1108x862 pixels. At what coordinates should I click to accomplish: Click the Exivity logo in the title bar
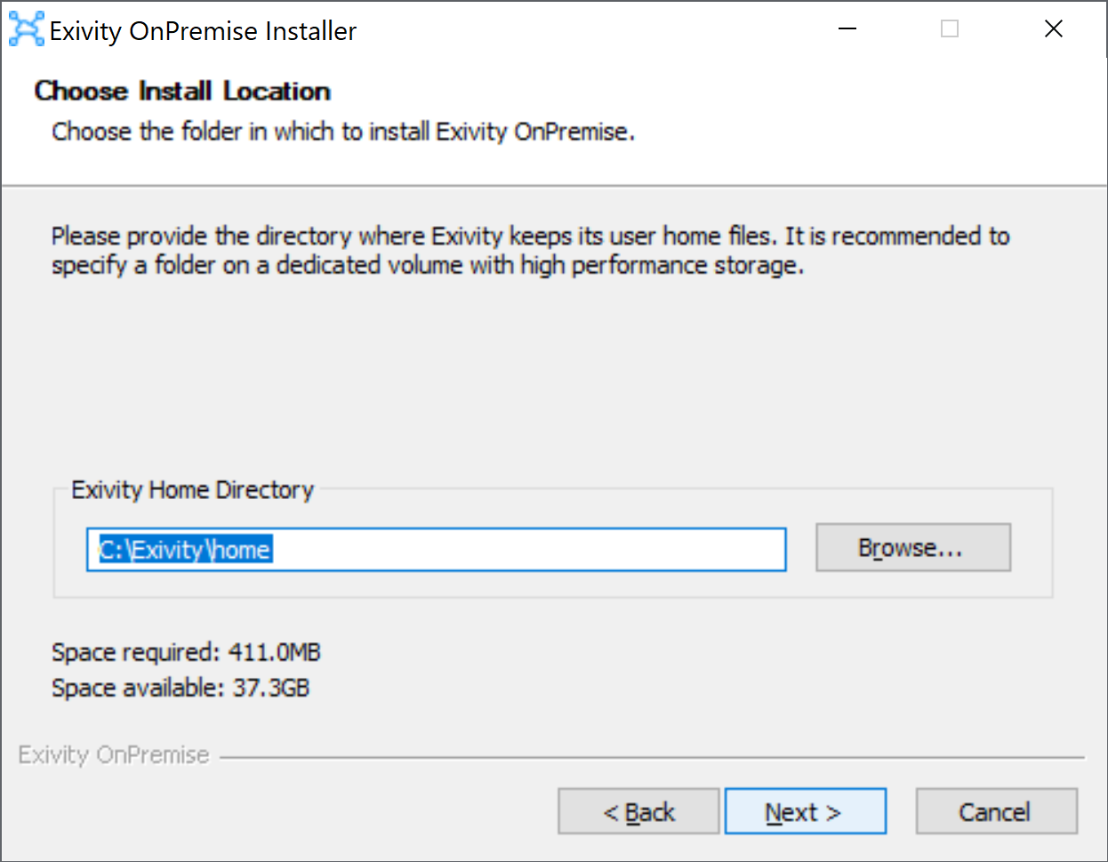click(26, 29)
